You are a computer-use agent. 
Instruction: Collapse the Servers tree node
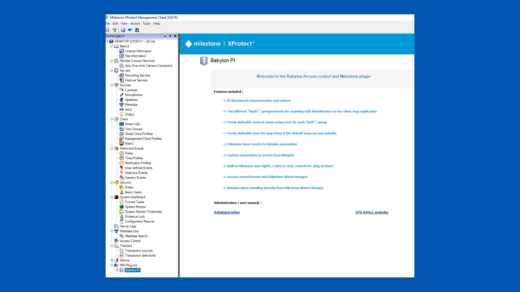(112, 71)
